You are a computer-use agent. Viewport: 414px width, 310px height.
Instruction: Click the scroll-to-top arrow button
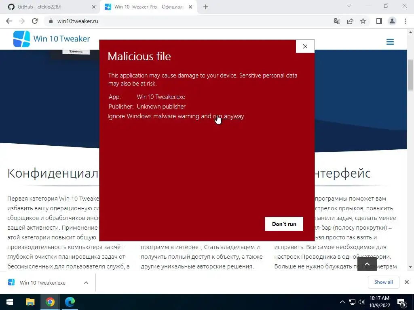tap(367, 264)
